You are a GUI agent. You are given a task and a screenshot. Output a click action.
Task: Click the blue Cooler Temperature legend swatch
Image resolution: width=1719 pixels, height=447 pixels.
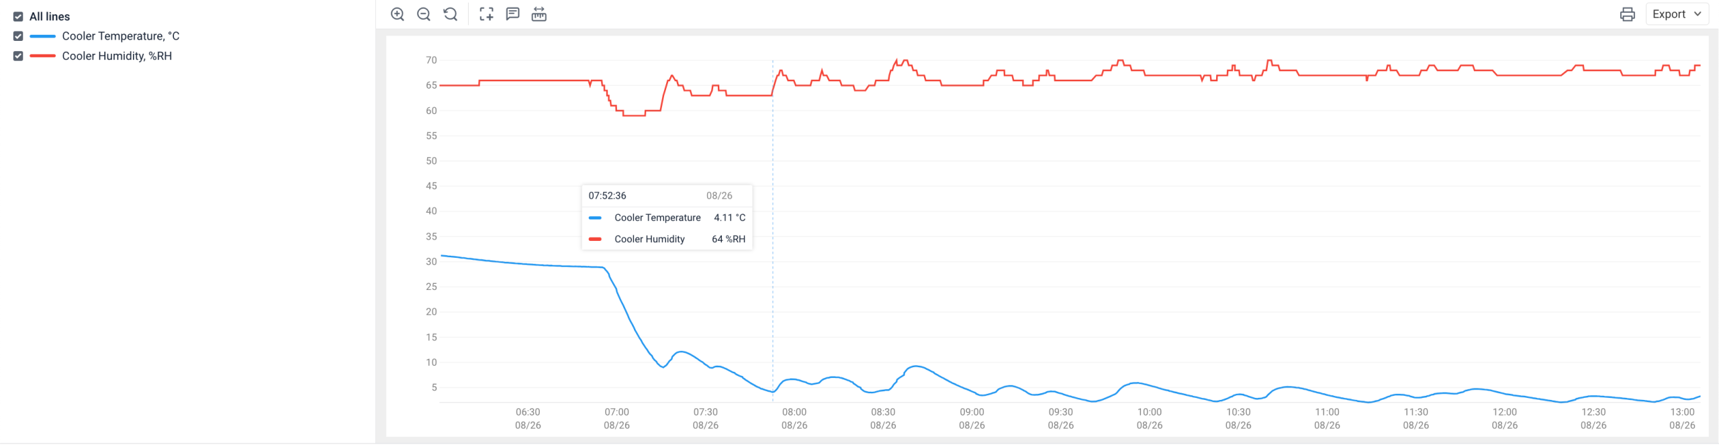(42, 36)
